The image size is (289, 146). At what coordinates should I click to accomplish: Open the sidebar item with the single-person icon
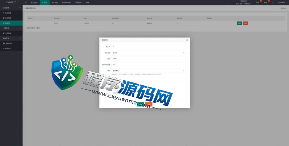point(11,13)
